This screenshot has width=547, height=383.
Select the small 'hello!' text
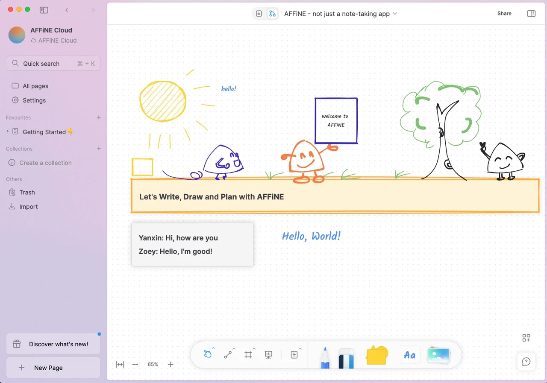coord(229,88)
